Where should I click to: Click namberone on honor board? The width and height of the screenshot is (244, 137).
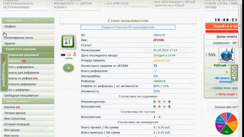click(x=221, y=43)
